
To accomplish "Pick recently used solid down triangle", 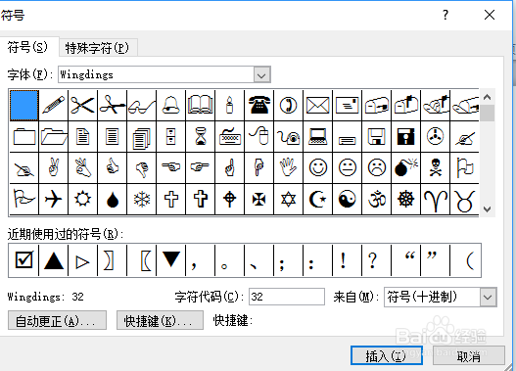I will (x=171, y=260).
